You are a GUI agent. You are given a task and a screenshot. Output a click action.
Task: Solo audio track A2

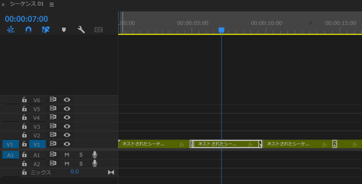(x=81, y=164)
